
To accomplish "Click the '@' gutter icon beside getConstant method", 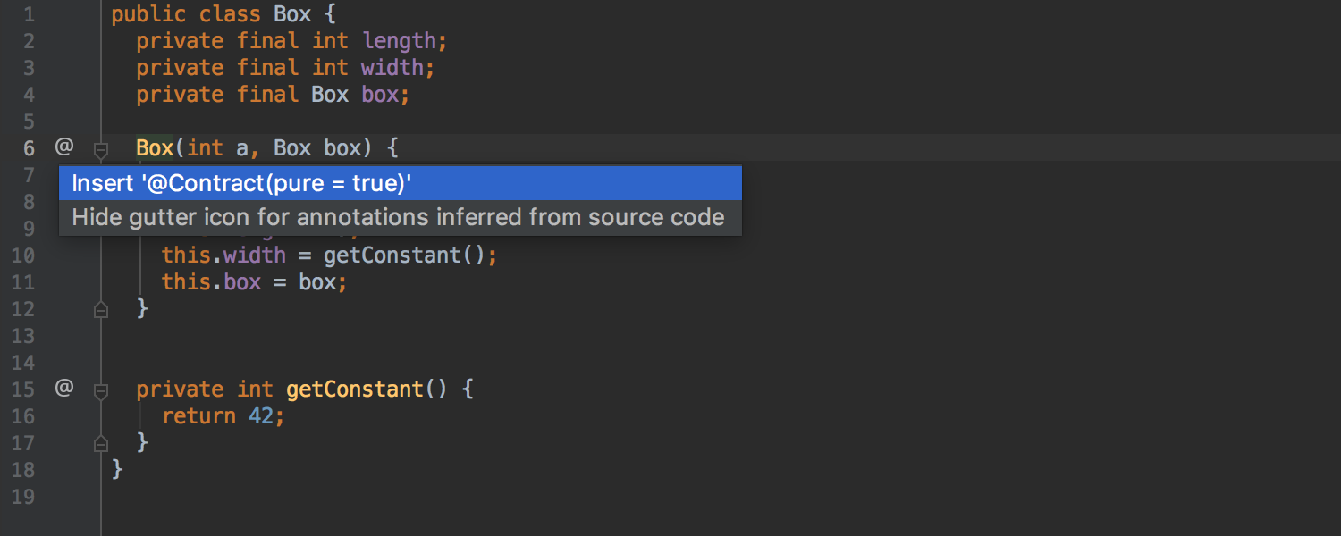I will 63,388.
